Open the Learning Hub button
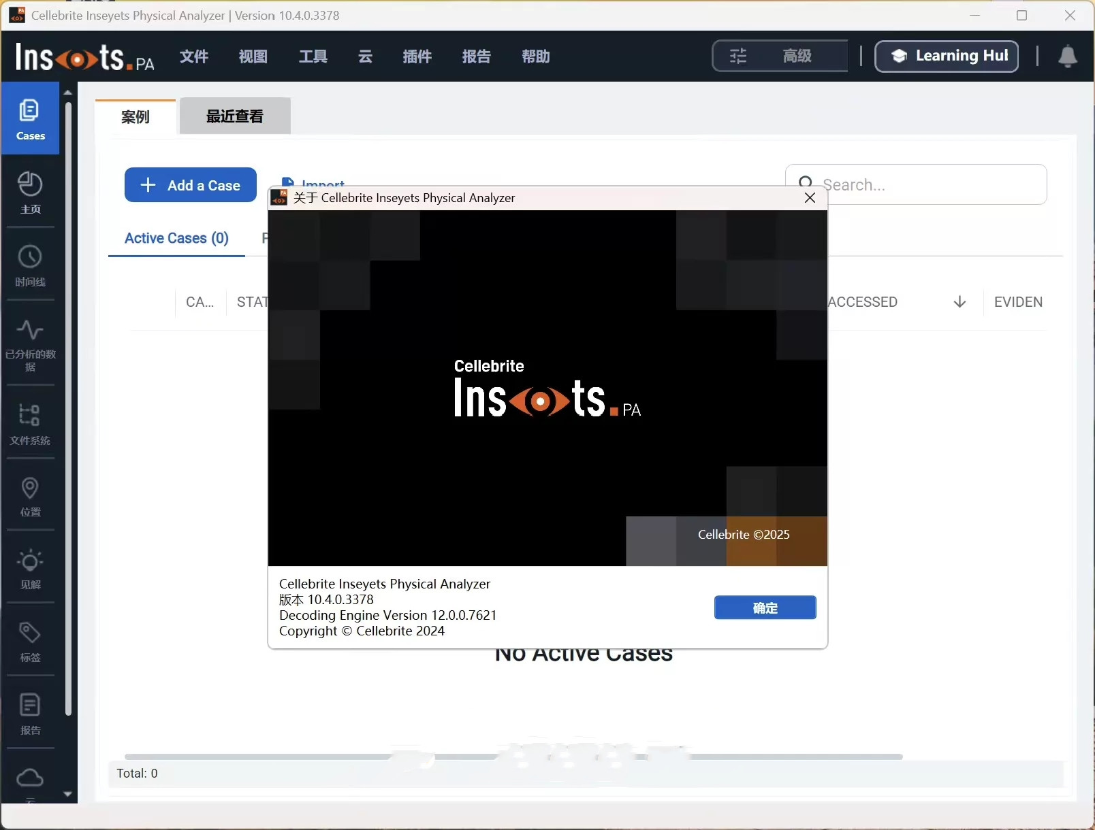 click(947, 56)
